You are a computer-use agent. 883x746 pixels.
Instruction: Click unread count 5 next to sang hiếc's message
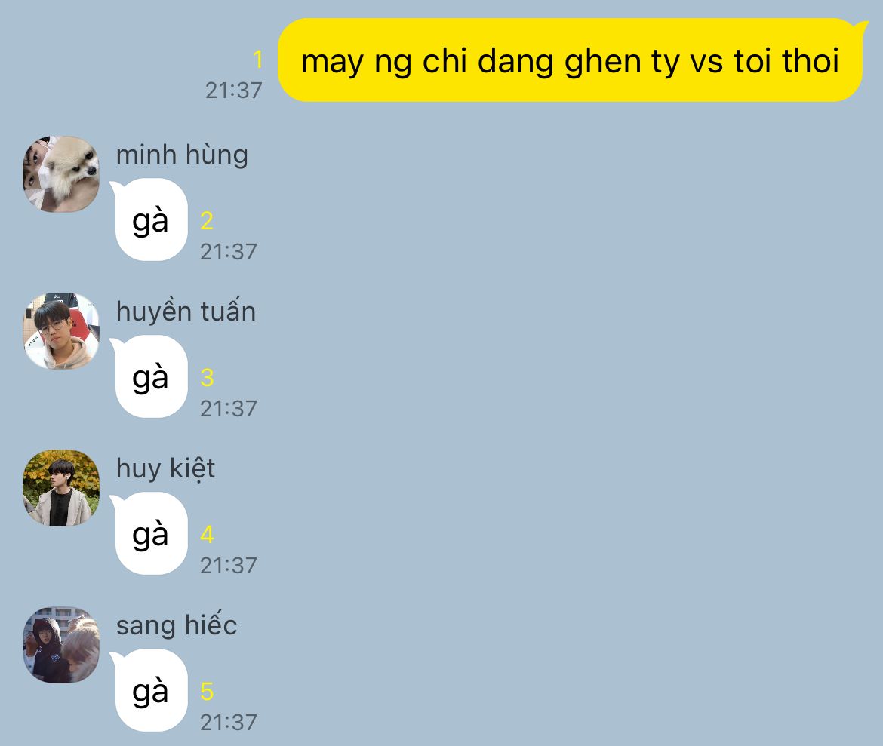click(x=207, y=692)
